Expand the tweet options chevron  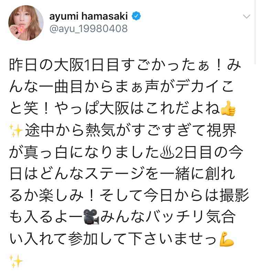(246, 17)
